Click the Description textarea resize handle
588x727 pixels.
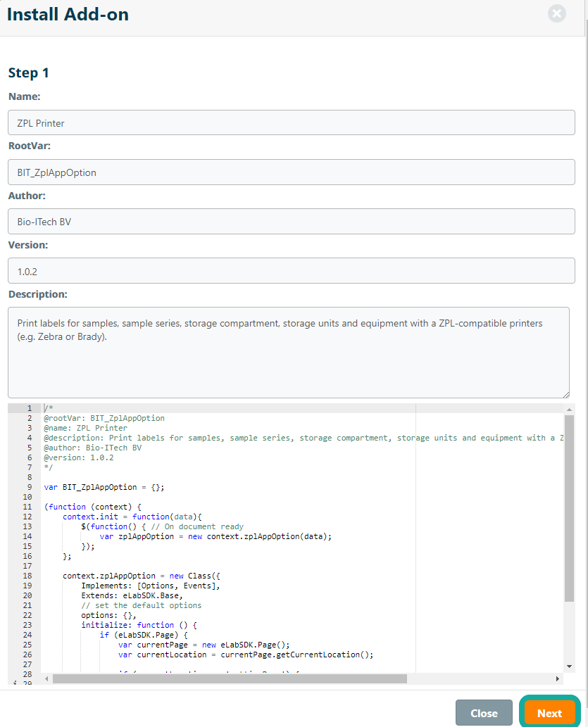tap(565, 394)
